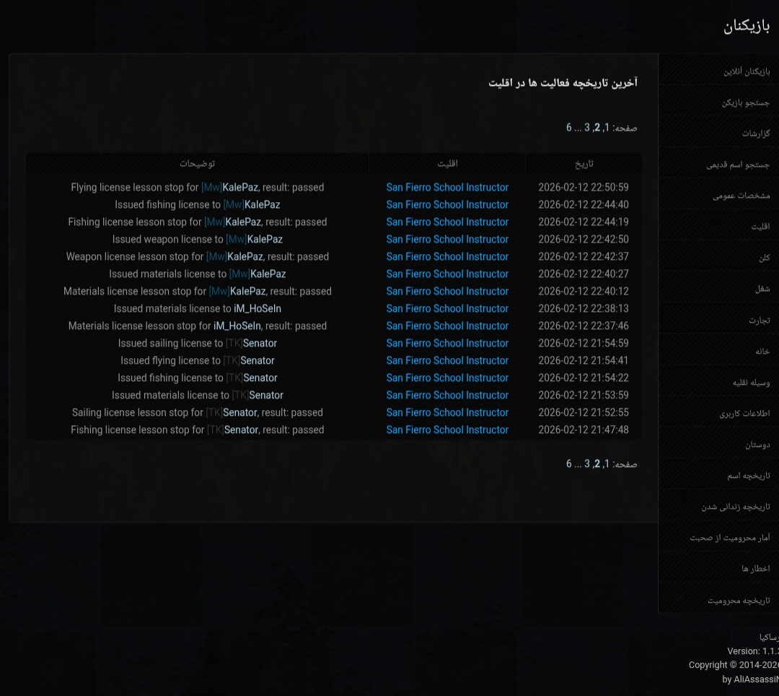Open اخطار ها from the sidebar

pyautogui.click(x=755, y=568)
